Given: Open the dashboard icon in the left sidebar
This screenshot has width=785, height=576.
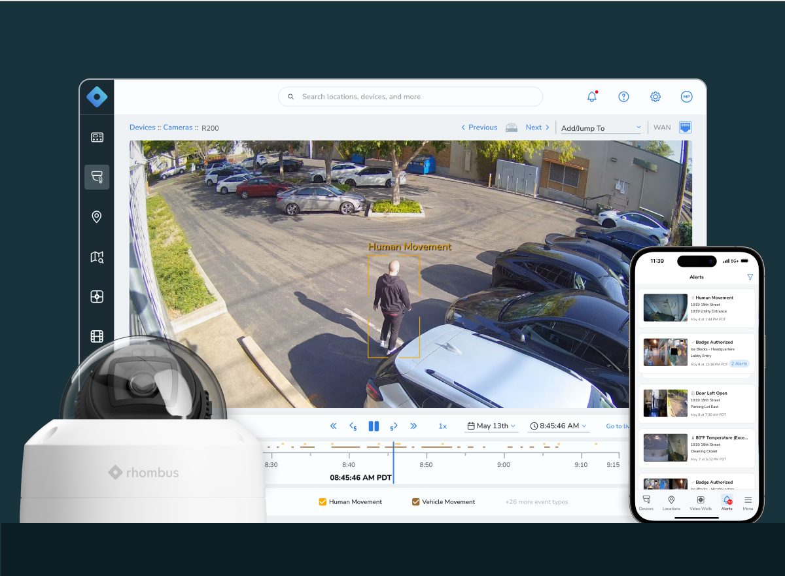Looking at the screenshot, I should pyautogui.click(x=97, y=137).
